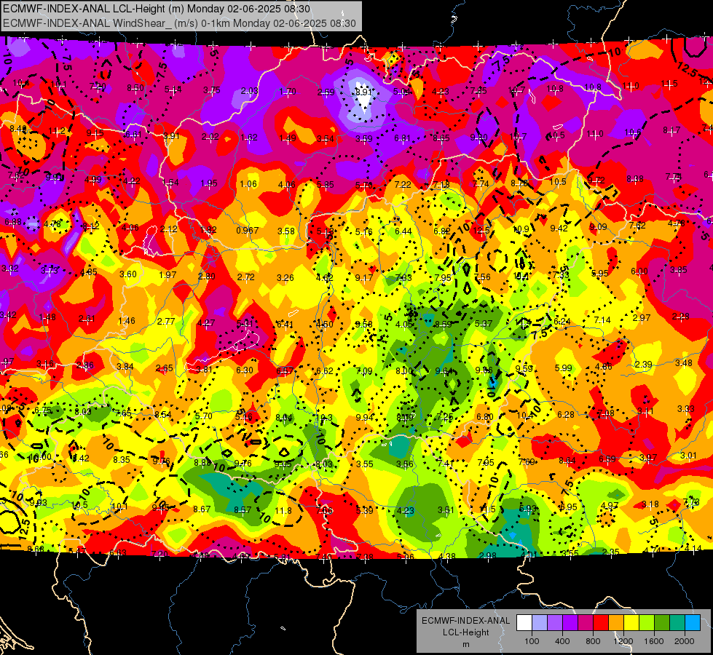Click the LCL-Height header line at top

pyautogui.click(x=157, y=9)
